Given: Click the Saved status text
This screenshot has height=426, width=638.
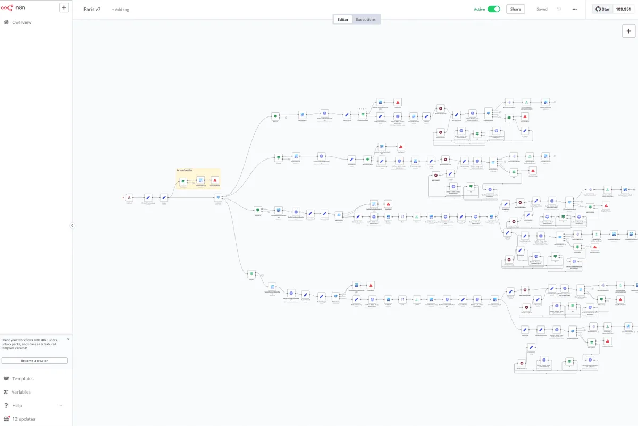Looking at the screenshot, I should click(x=542, y=9).
